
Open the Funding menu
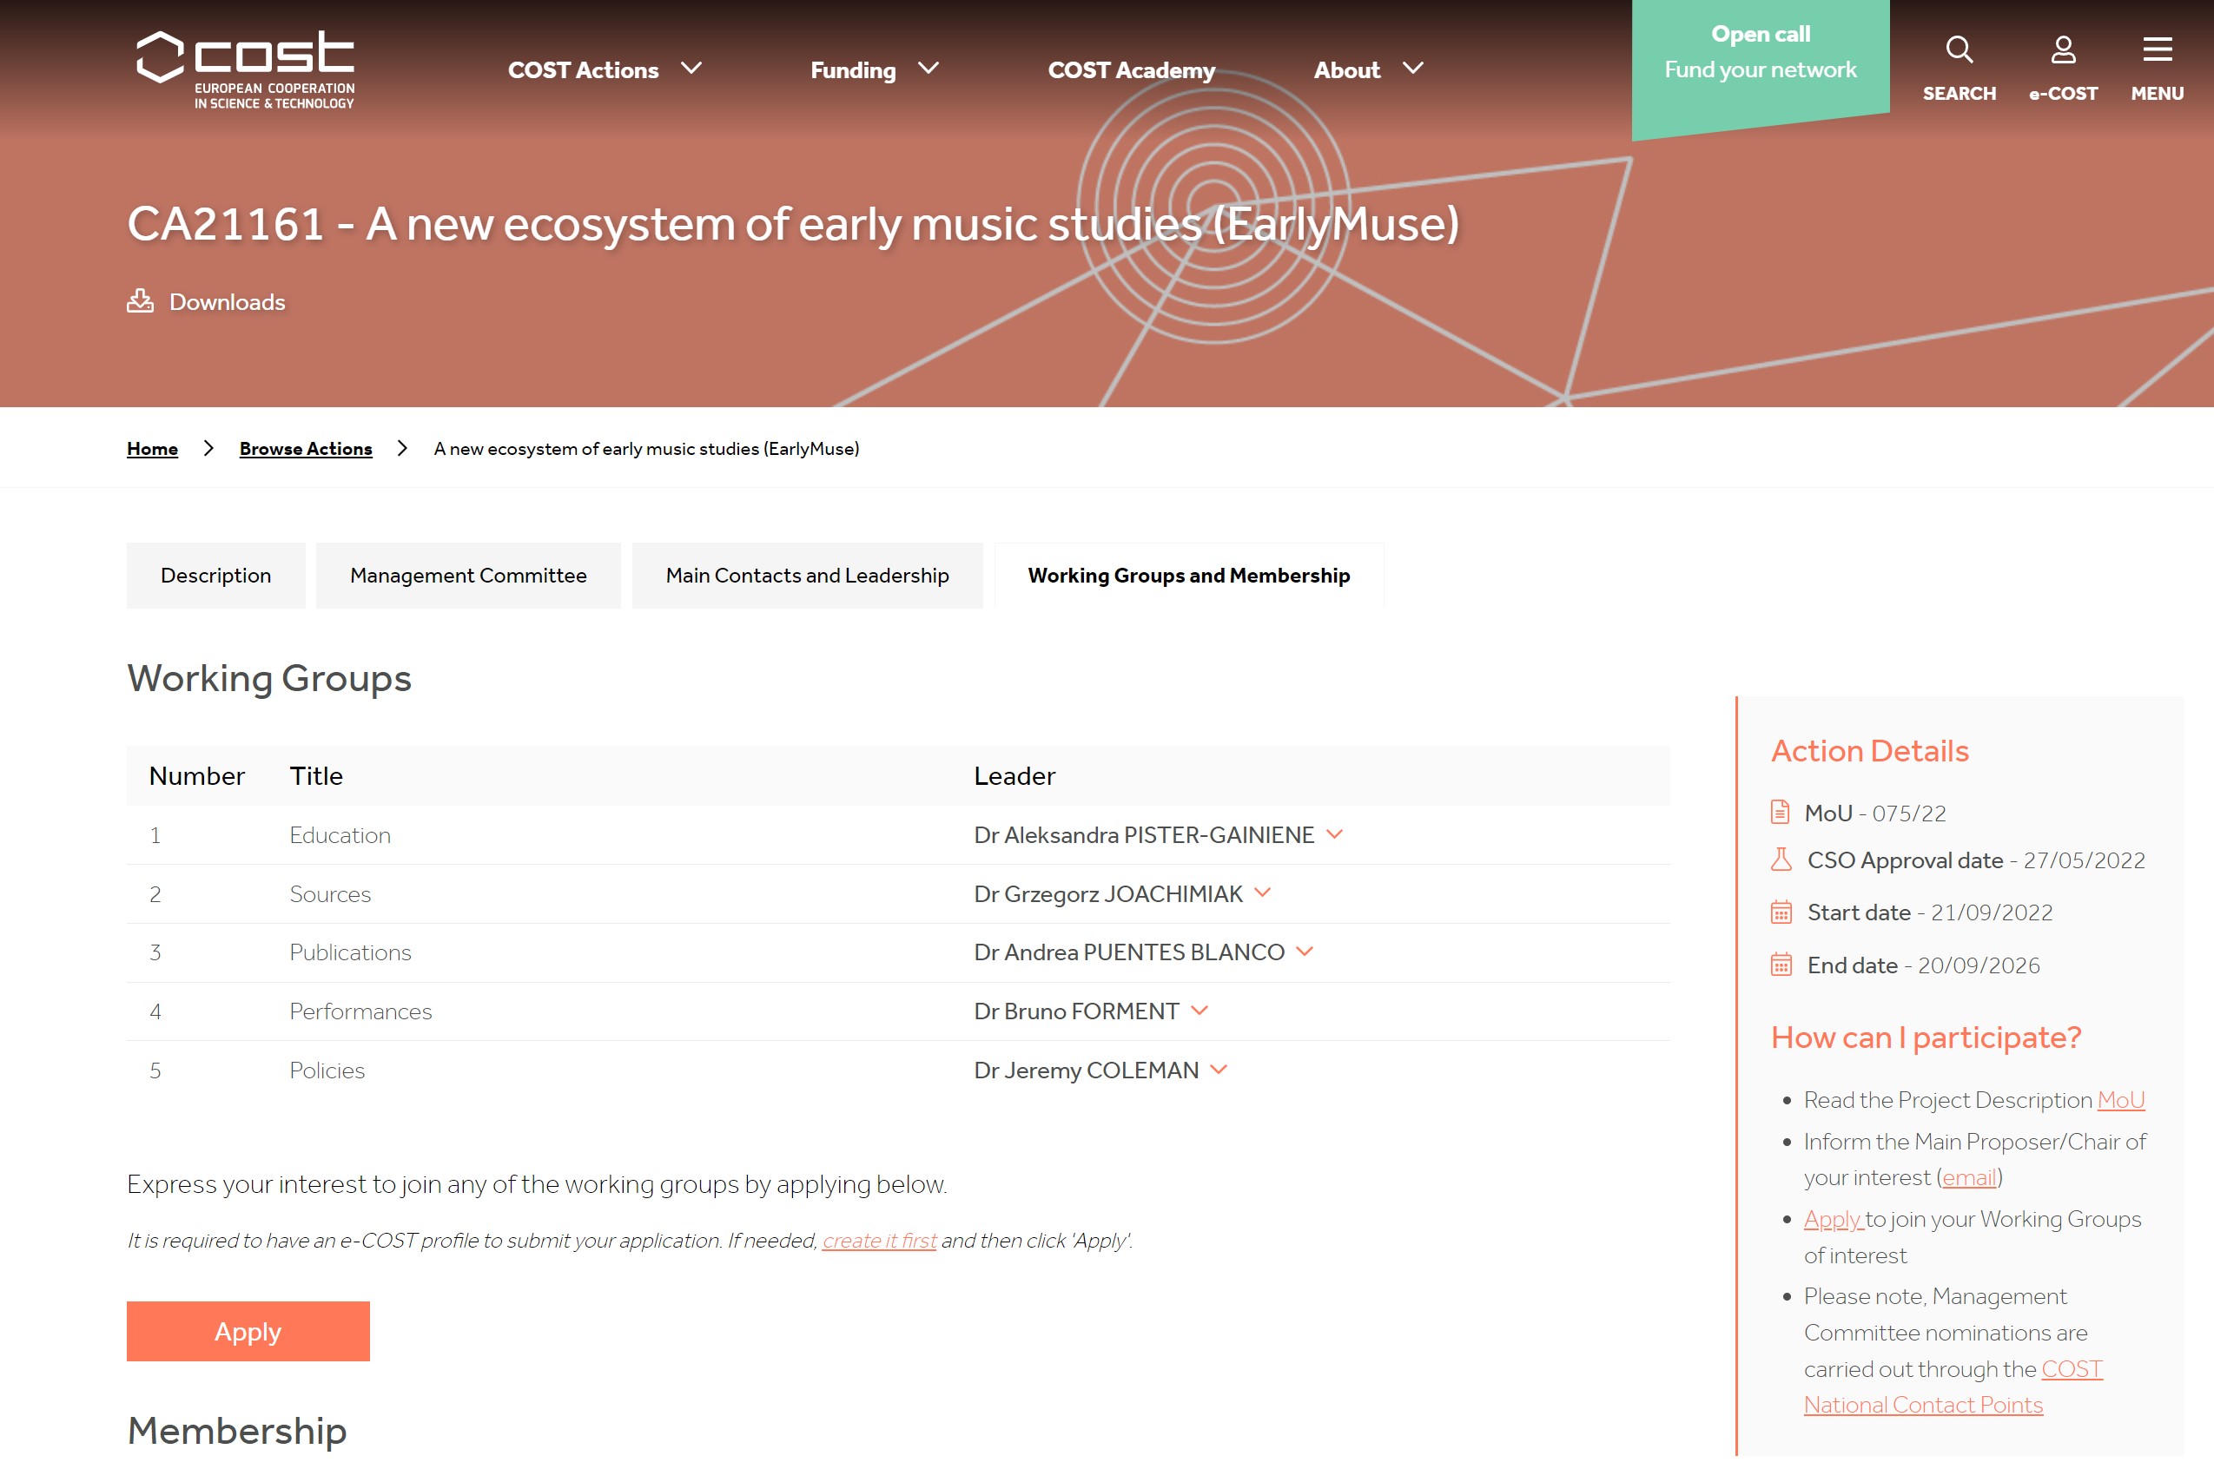[853, 70]
